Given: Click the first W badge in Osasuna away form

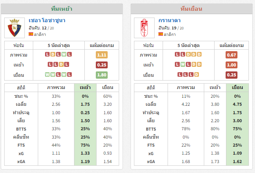Looking at the screenshot, I should tap(47, 74).
